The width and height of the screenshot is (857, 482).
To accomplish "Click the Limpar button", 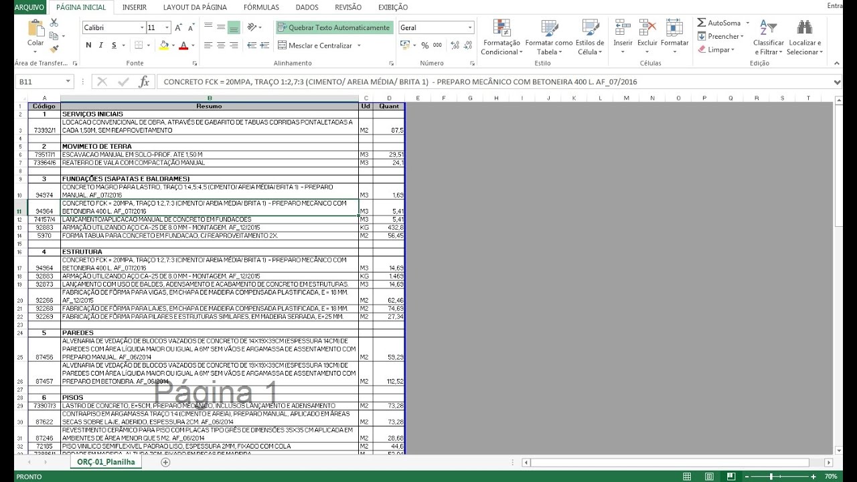I will pyautogui.click(x=716, y=50).
